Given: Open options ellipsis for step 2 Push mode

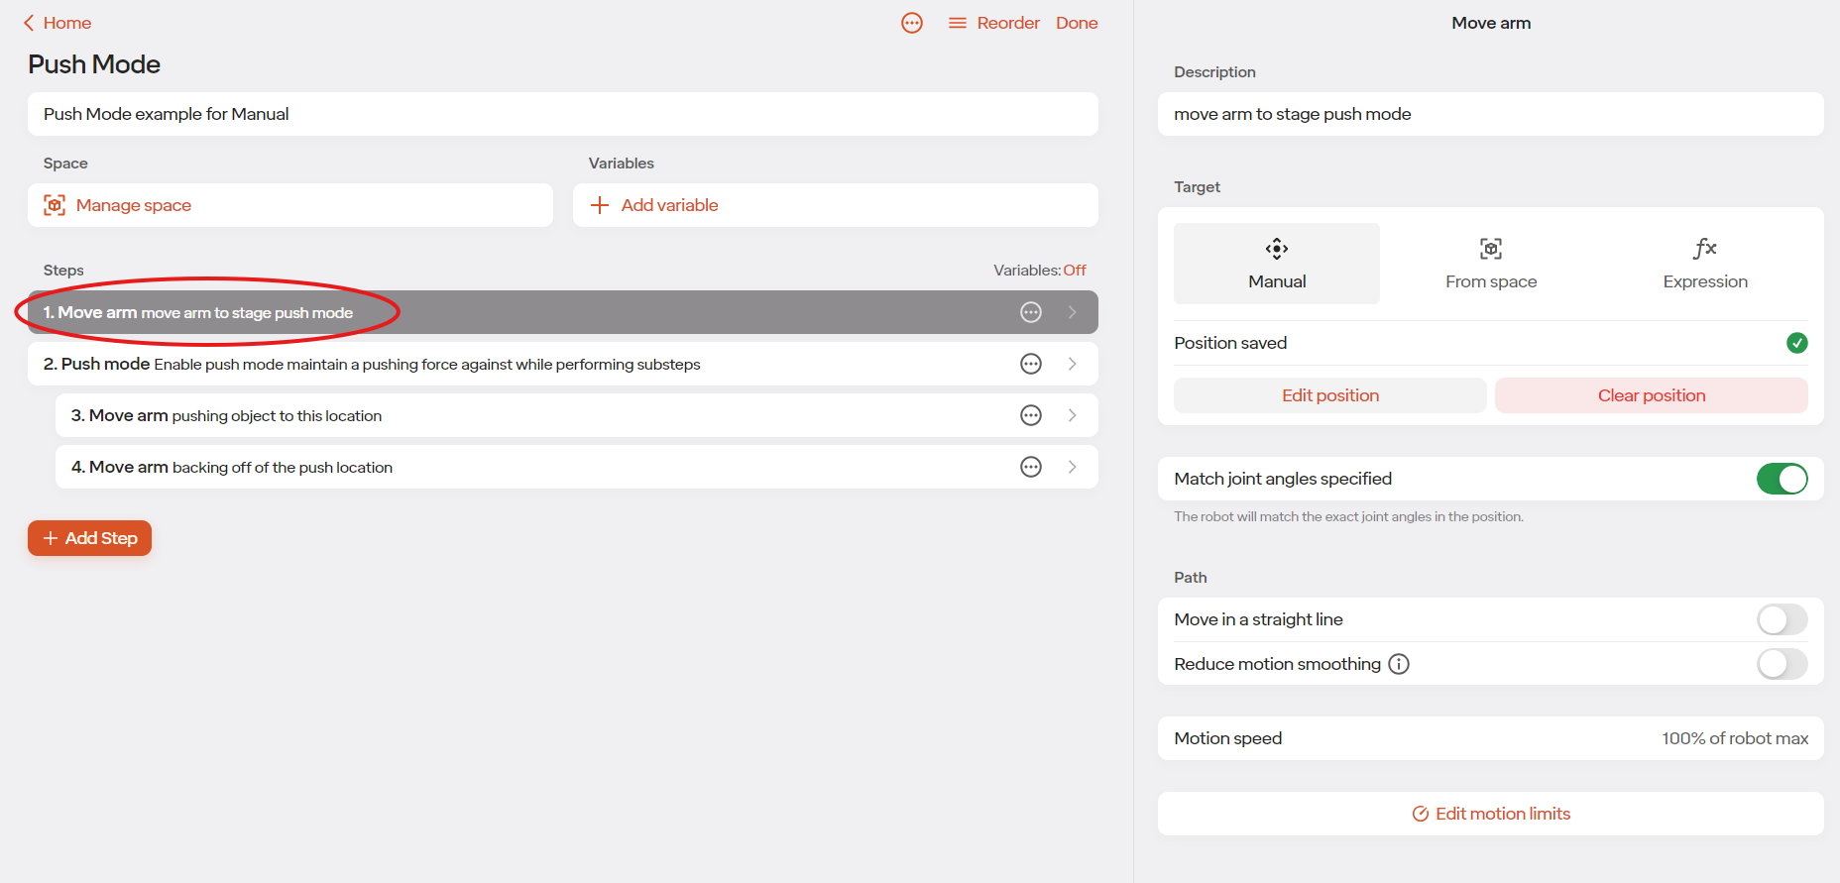Looking at the screenshot, I should coord(1031,364).
